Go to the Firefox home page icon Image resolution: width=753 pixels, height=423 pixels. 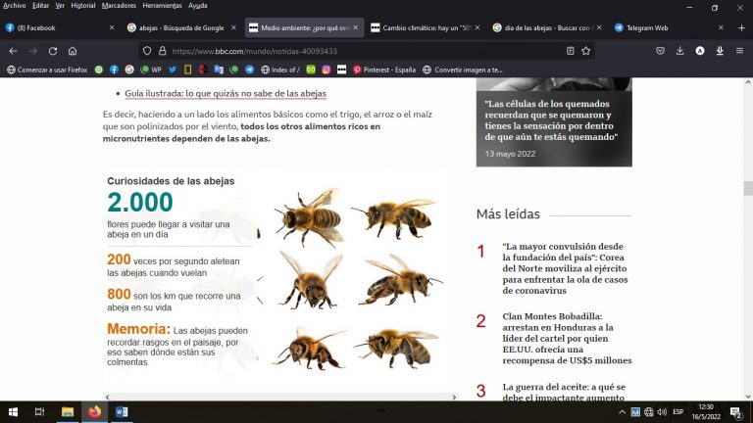point(73,50)
